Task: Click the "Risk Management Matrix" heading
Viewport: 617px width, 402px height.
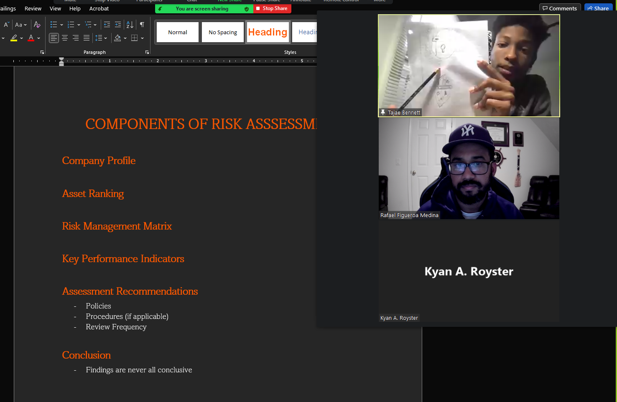Action: [x=117, y=226]
